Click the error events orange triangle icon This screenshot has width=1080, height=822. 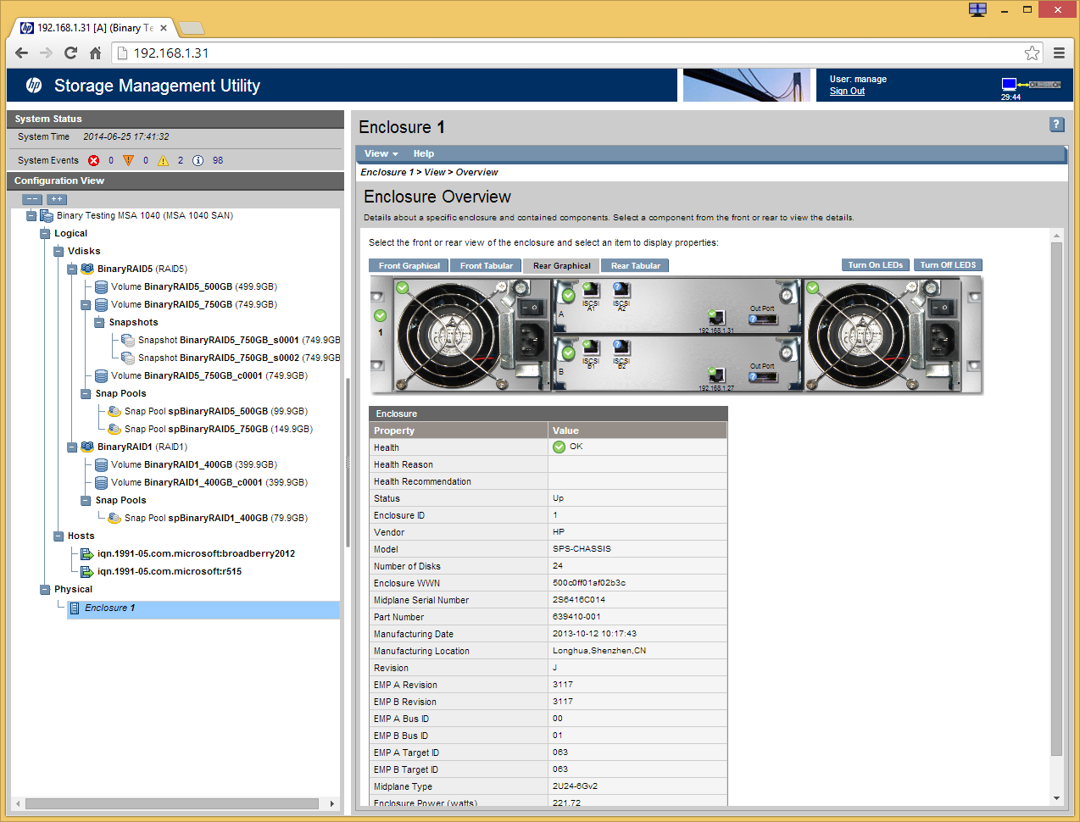point(129,160)
